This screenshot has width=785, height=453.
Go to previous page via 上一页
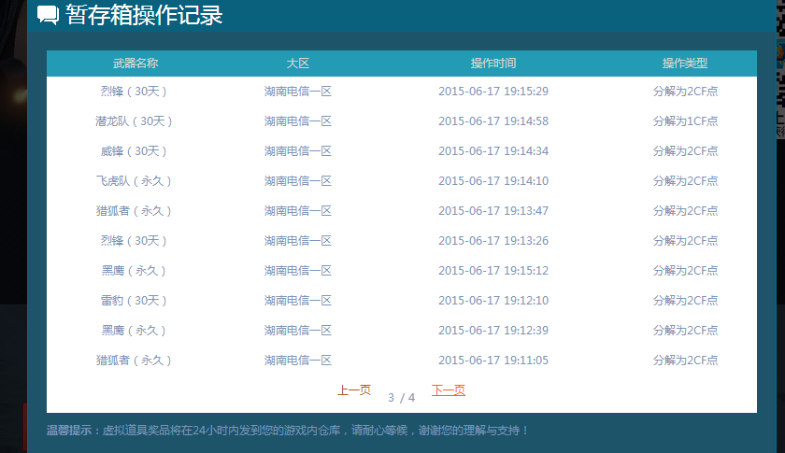point(354,389)
